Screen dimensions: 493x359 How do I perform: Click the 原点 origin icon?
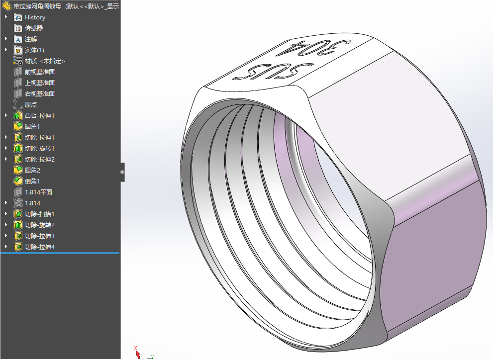point(18,105)
